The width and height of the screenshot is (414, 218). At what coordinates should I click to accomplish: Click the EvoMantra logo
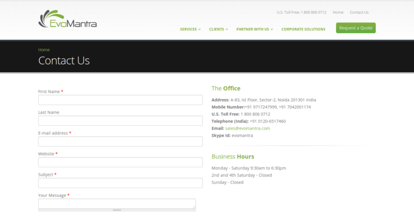click(68, 20)
